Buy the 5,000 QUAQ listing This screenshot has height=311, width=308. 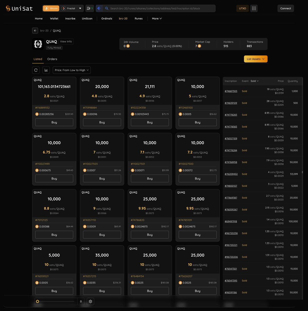[x=54, y=291]
